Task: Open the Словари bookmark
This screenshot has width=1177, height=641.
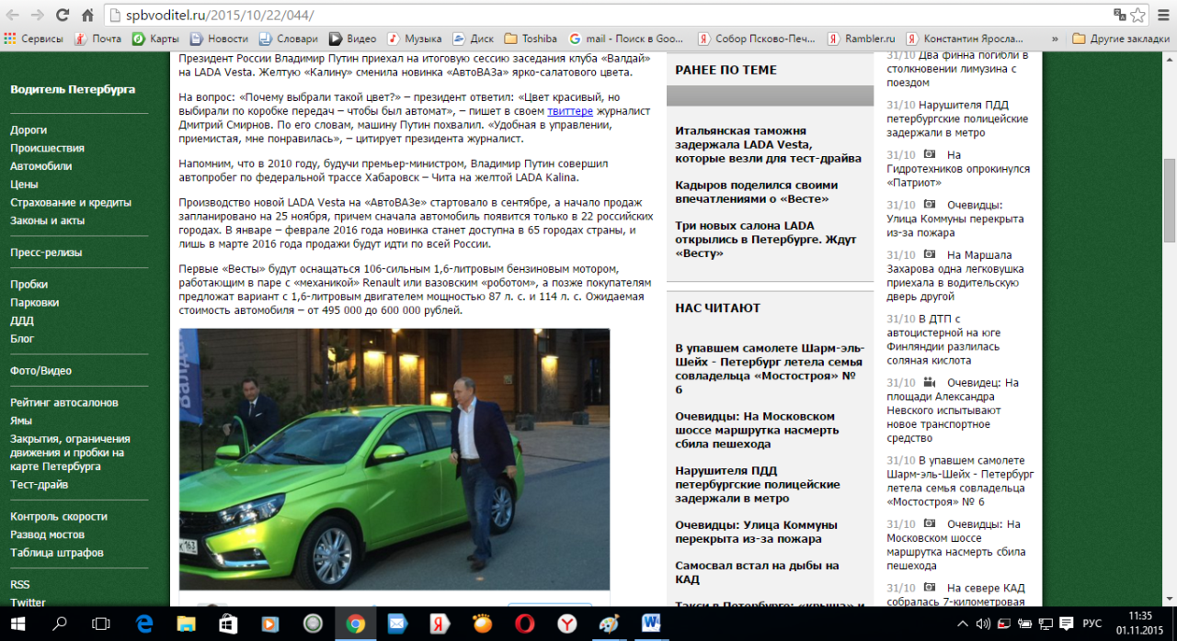Action: 288,39
